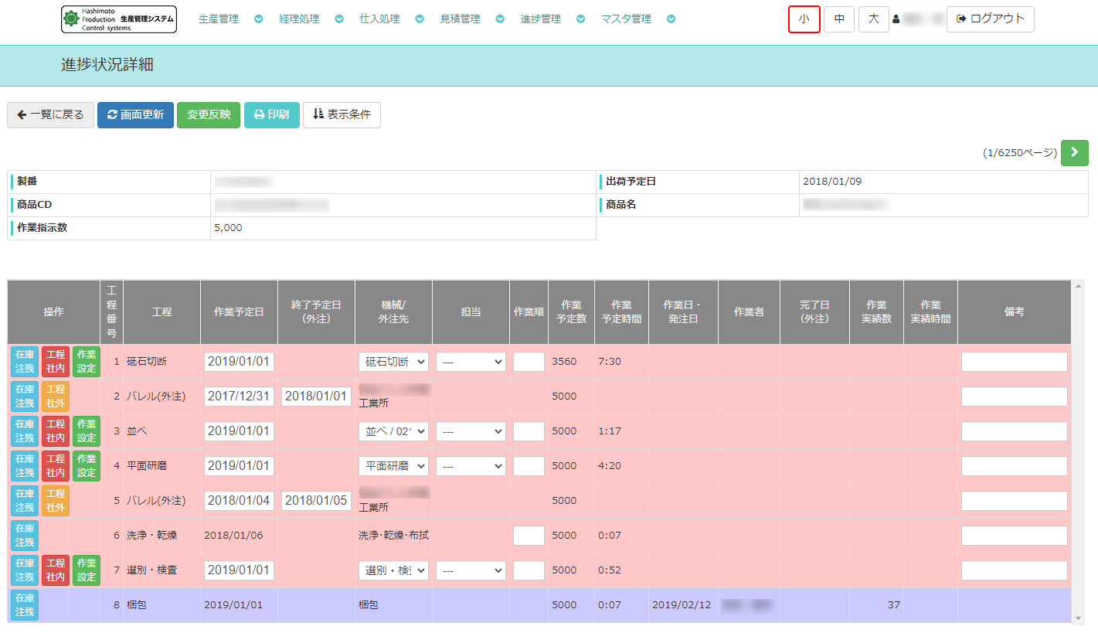Click the Hashimoto Production Control Systems logo
The height and width of the screenshot is (633, 1098).
point(119,19)
